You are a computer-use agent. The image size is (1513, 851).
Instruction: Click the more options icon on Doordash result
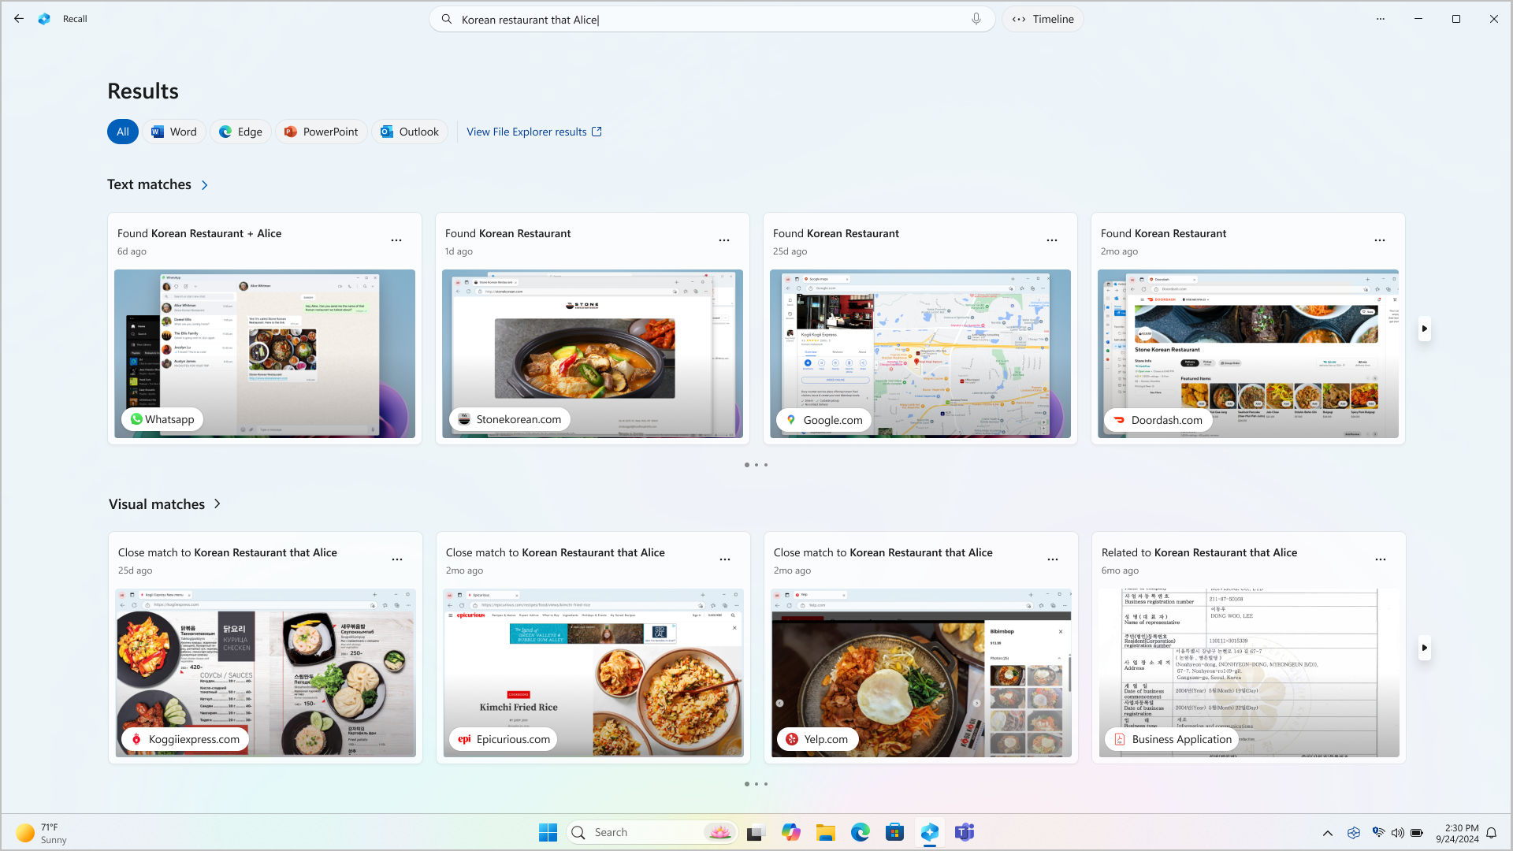1380,240
